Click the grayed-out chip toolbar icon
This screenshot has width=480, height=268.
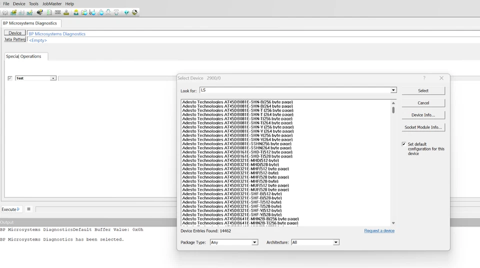click(21, 12)
